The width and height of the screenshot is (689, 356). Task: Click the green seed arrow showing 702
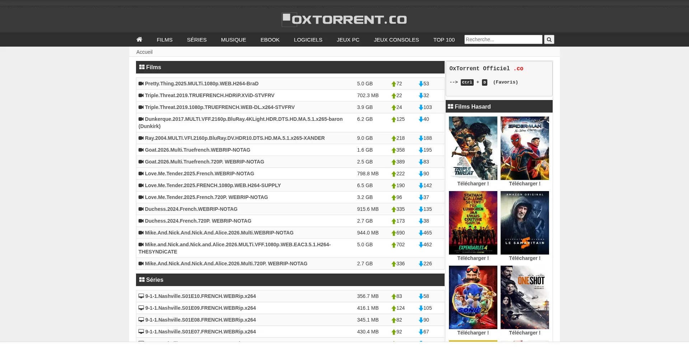[x=394, y=245]
